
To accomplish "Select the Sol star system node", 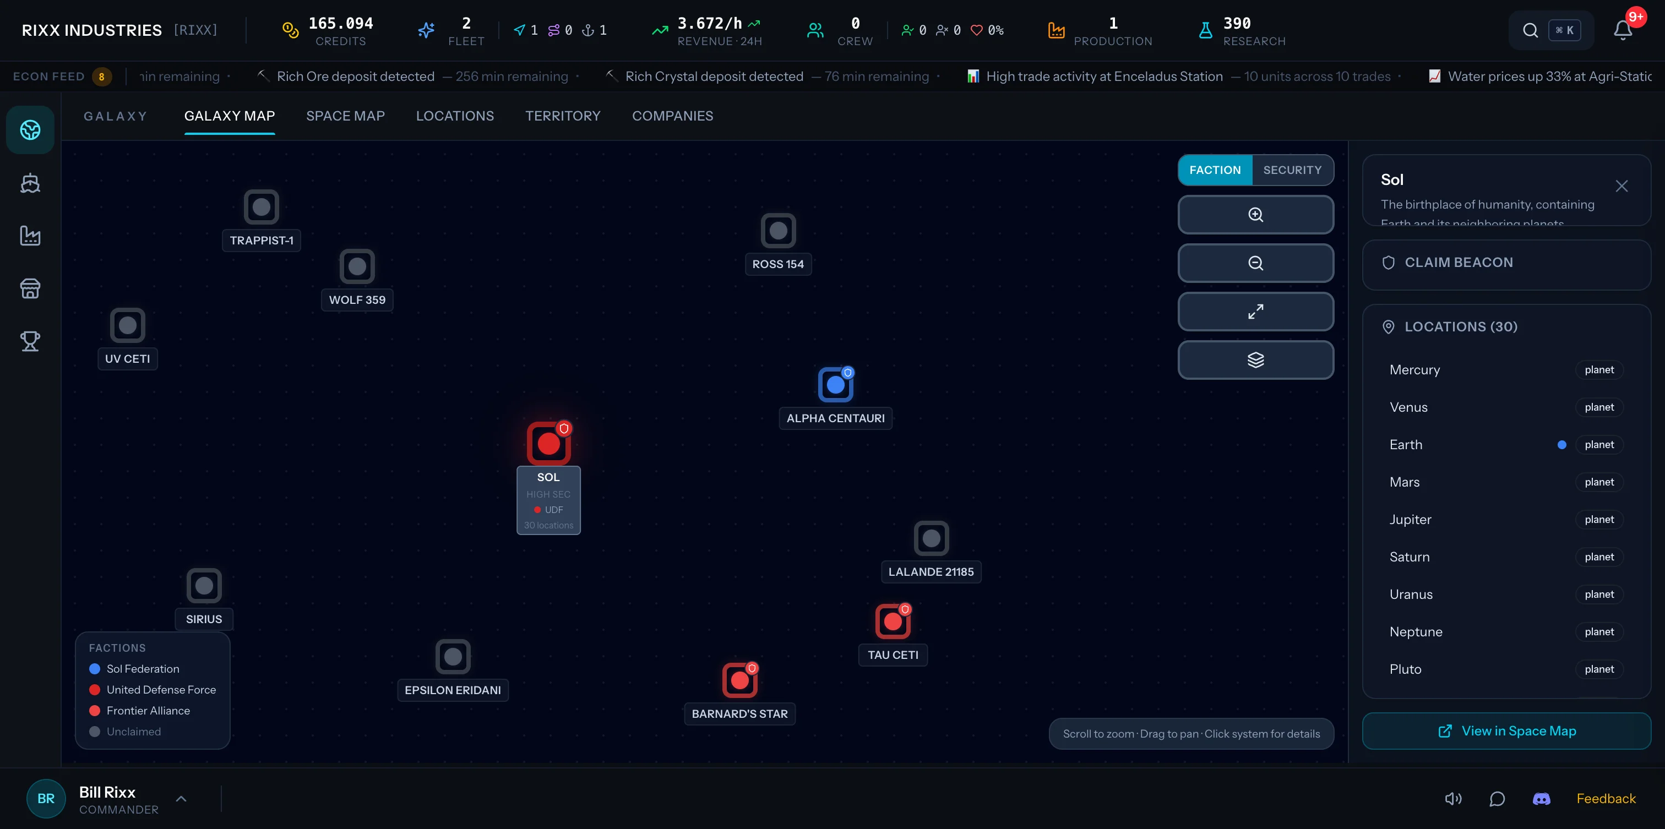I will (548, 444).
